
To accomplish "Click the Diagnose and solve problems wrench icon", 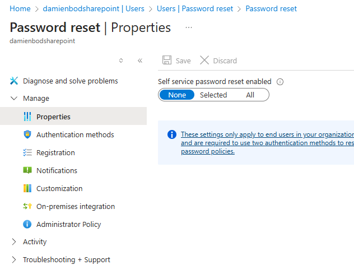I will [x=14, y=81].
